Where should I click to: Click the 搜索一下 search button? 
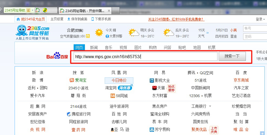point(232,56)
